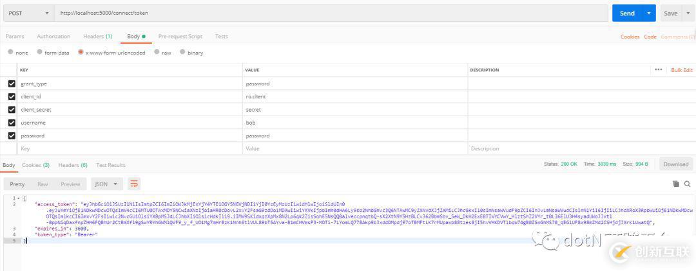Click the empty Key placeholder field
The height and width of the screenshot is (271, 696).
tap(130, 148)
